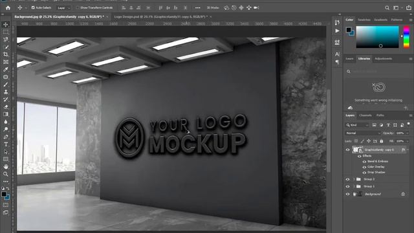
Task: Select the Crop tool
Action: click(x=6, y=54)
